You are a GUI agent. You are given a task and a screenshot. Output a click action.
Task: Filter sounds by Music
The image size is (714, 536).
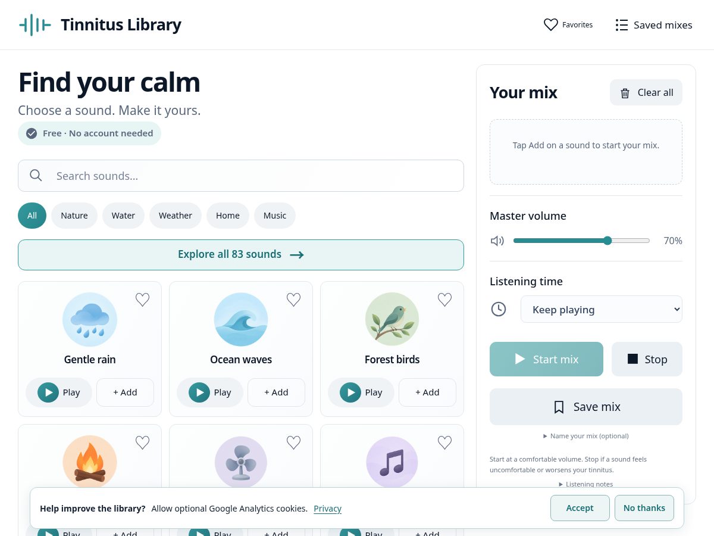click(x=275, y=216)
